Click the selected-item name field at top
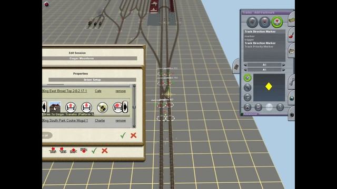The height and width of the screenshot is (189, 337). [x=264, y=31]
